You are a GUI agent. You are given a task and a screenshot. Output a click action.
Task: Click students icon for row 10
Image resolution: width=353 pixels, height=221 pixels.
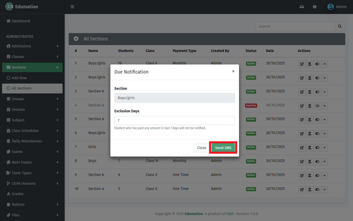click(310, 190)
